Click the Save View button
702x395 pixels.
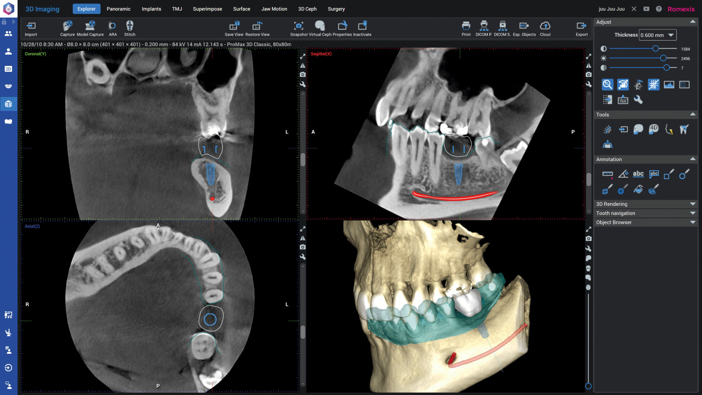(234, 28)
